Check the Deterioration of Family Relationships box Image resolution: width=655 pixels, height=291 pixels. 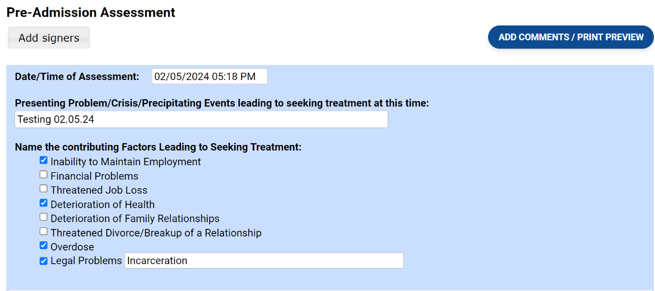click(44, 217)
